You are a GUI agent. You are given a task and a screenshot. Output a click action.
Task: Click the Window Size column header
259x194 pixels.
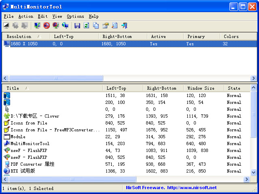pyautogui.click(x=201, y=88)
